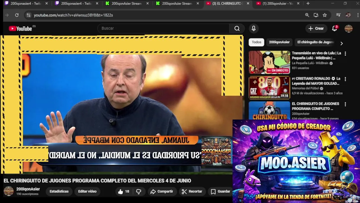The width and height of the screenshot is (360, 203).
Task: Open the title 'CRISTIANO RONALDO La Leyenda del MAYOR GOLEADOR'
Action: 316,81
